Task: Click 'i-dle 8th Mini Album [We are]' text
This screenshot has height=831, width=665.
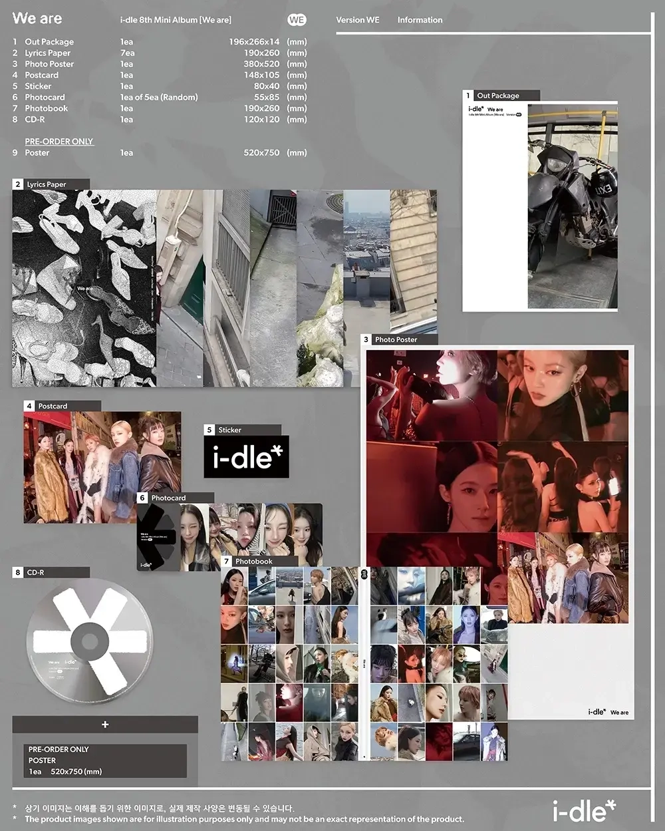Action: click(176, 20)
